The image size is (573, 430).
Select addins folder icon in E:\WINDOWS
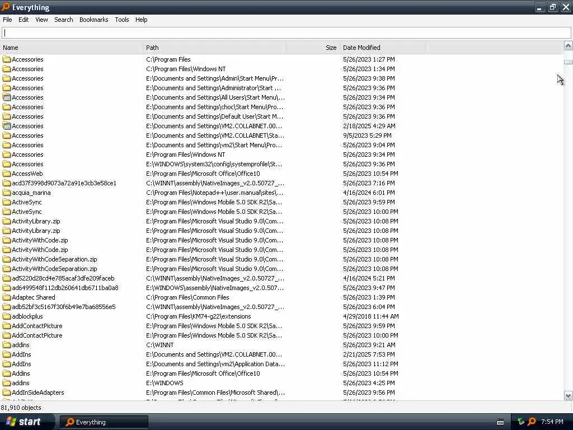point(7,383)
